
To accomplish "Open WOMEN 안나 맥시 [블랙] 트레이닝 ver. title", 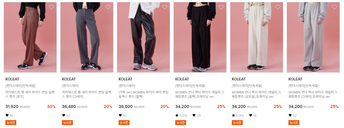I will pos(200,94).
